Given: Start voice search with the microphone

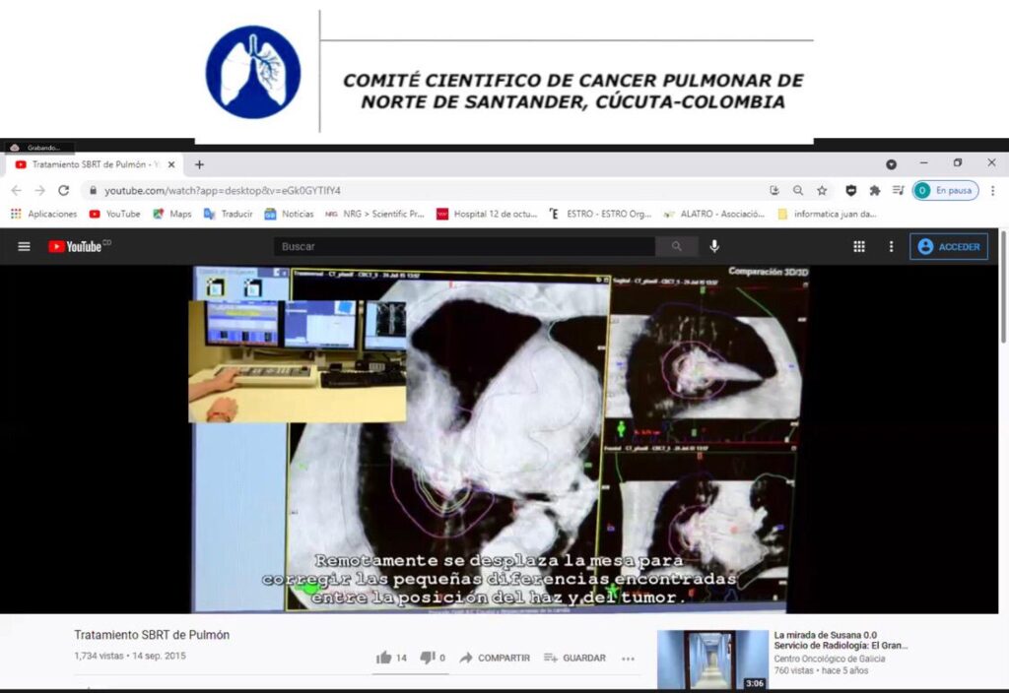Looking at the screenshot, I should click(x=714, y=246).
